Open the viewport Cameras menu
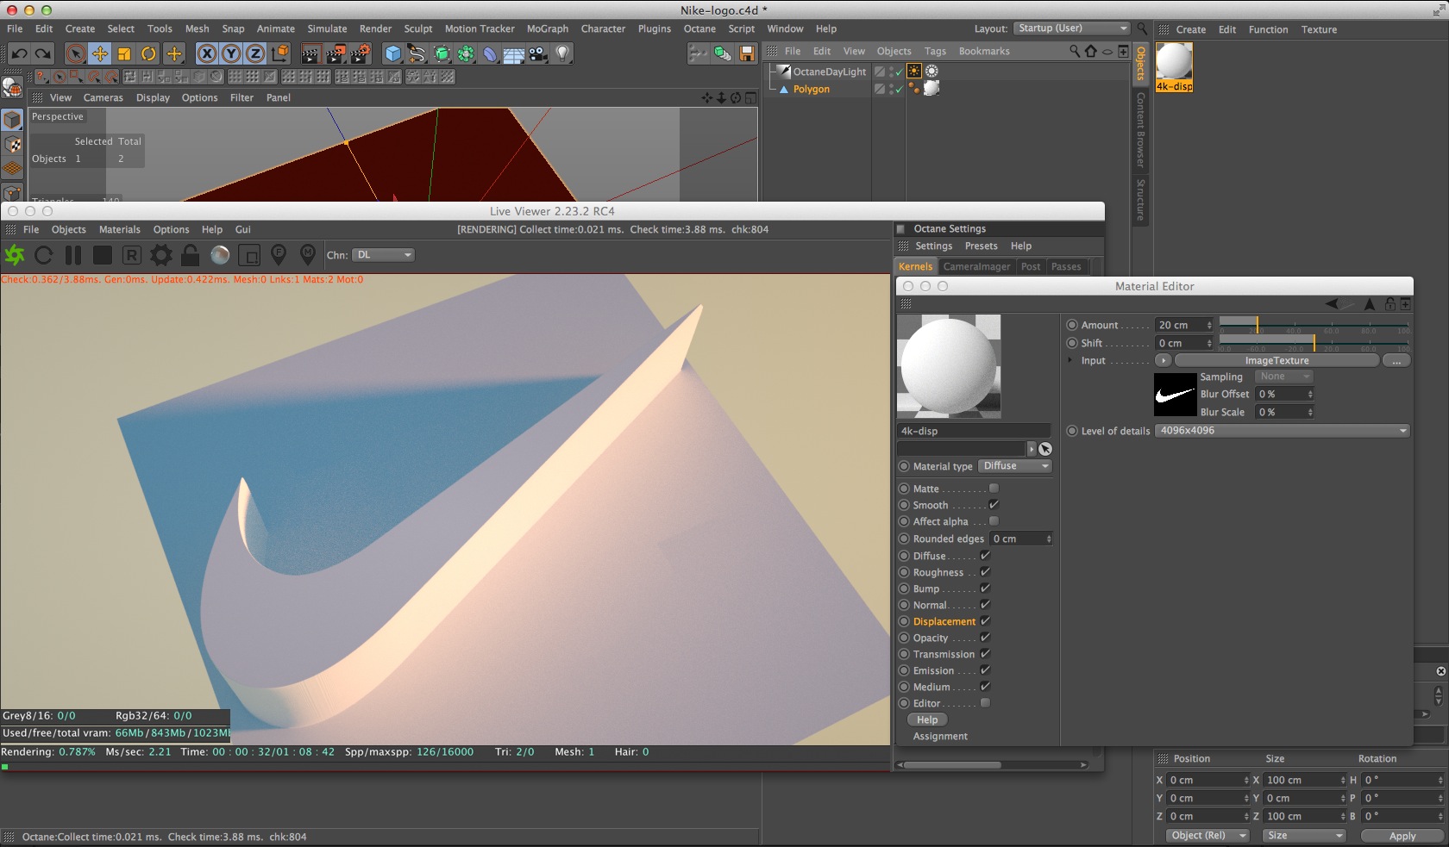 [x=103, y=97]
